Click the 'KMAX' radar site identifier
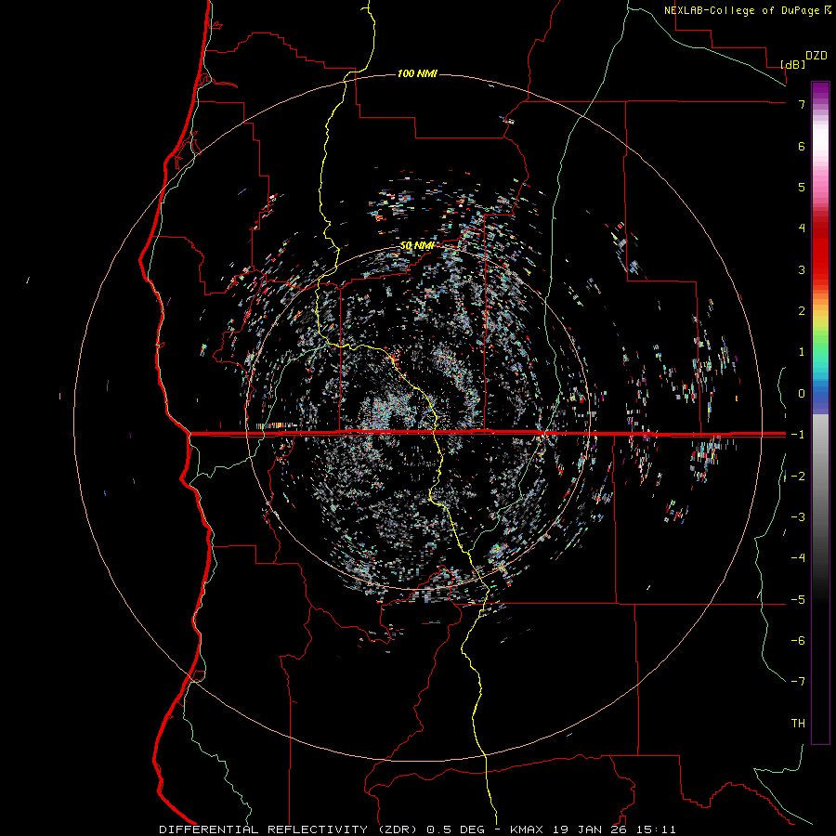Screen dimensions: 836x836 pyautogui.click(x=527, y=829)
